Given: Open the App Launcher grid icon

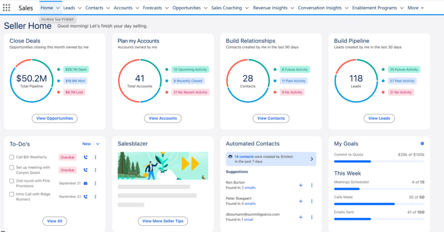Looking at the screenshot, I should (7, 8).
